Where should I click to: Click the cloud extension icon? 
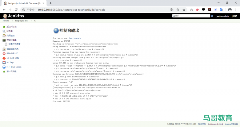(191, 10)
